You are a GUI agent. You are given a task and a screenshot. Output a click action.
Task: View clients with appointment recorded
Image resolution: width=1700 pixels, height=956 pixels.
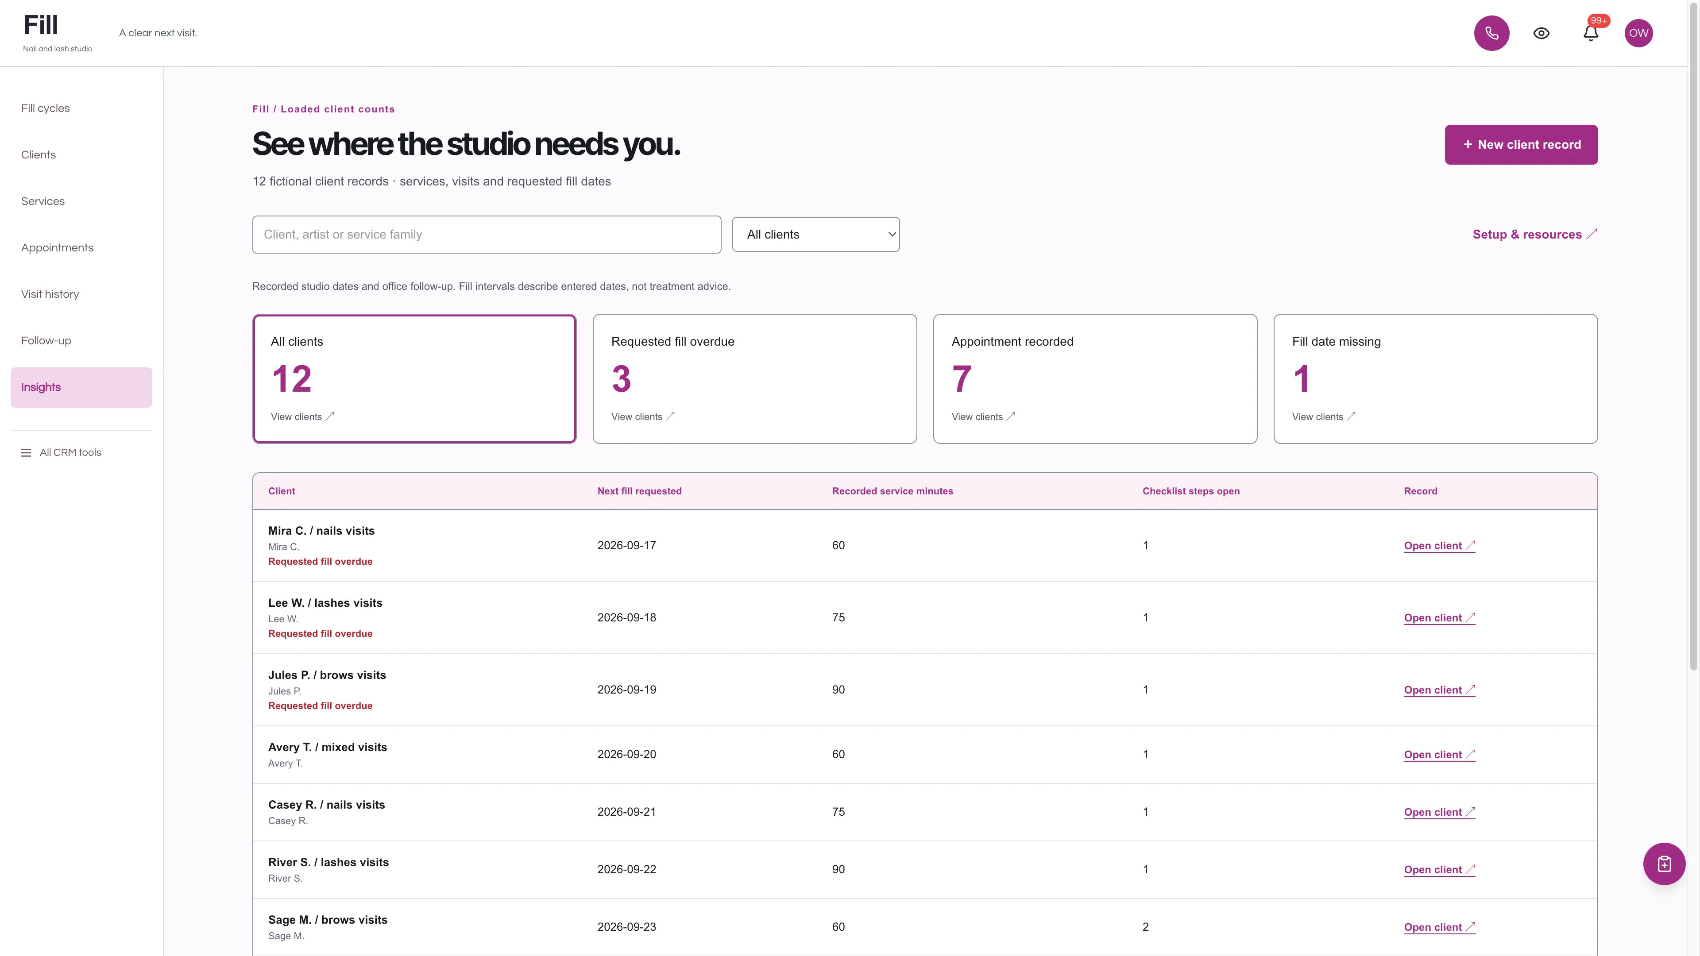point(1095,379)
